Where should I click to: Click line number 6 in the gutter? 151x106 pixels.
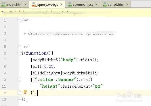click(x=5, y=53)
